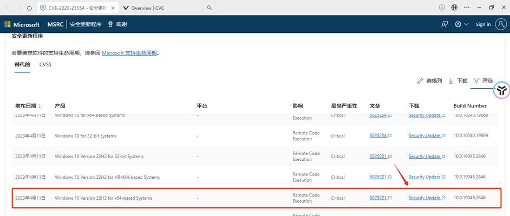Screen dimensions: 510x216
Task: Open MSRC home link
Action: [55, 24]
